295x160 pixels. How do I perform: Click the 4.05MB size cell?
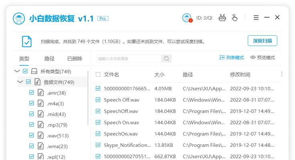(x=163, y=88)
